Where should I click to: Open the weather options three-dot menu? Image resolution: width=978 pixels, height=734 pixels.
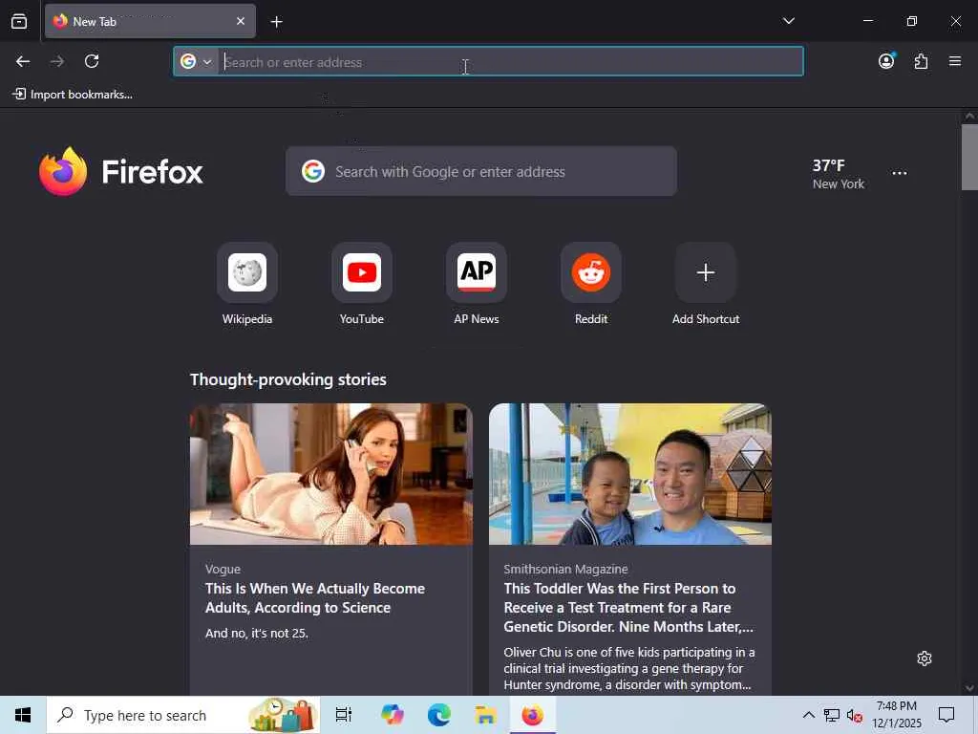tap(900, 173)
